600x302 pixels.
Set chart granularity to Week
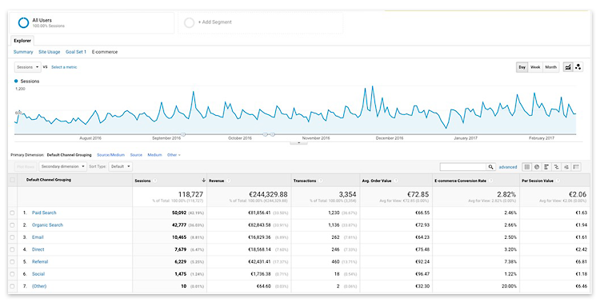point(535,67)
